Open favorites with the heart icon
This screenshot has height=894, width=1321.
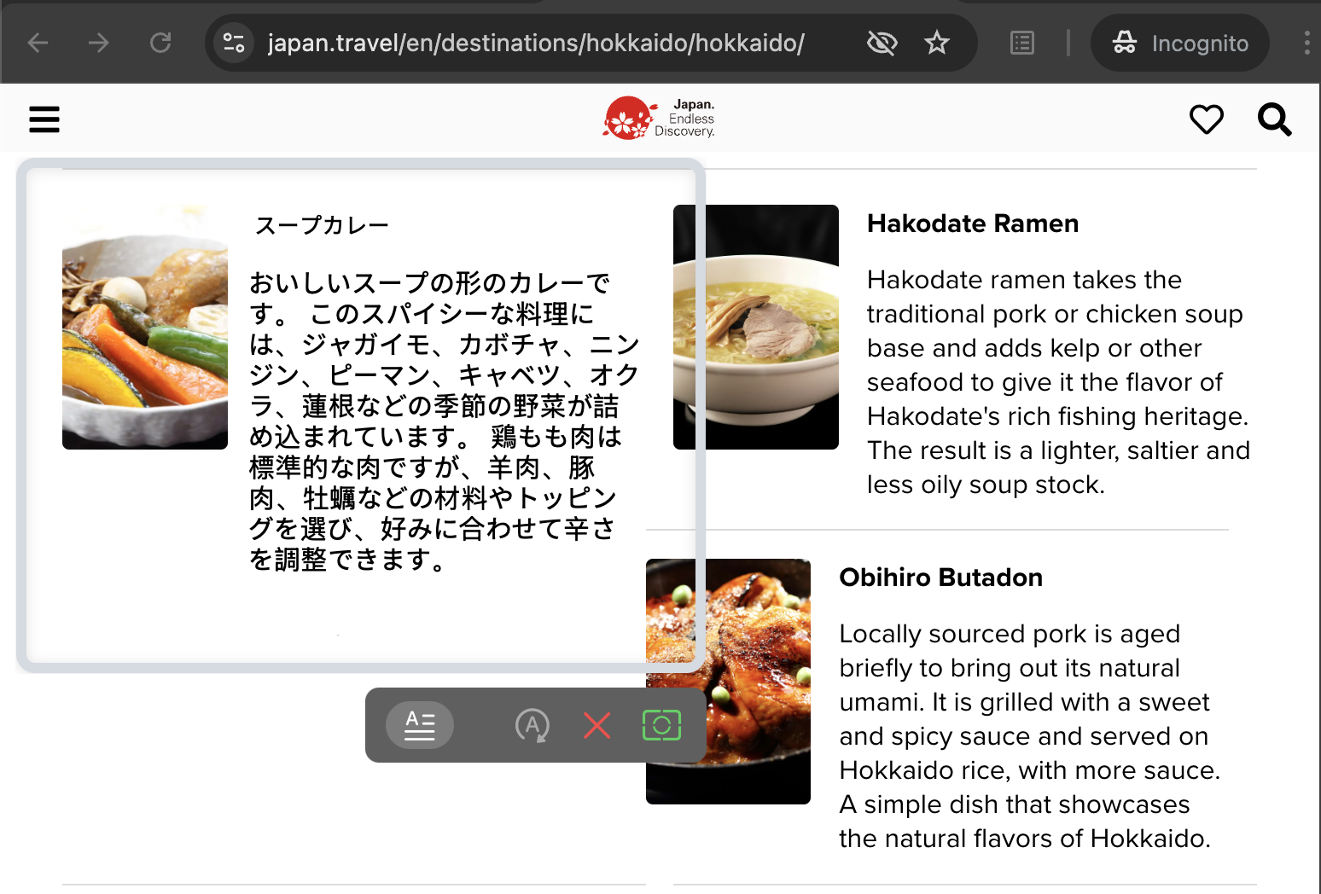(1206, 119)
